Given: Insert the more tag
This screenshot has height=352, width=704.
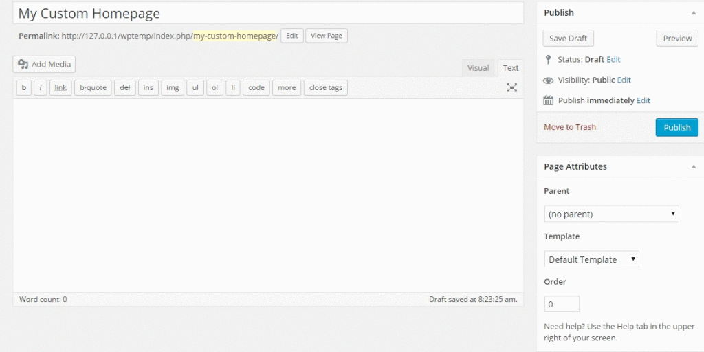Looking at the screenshot, I should tap(287, 87).
